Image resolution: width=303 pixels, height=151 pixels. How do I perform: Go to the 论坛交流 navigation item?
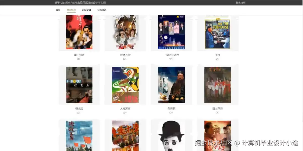coord(87,10)
